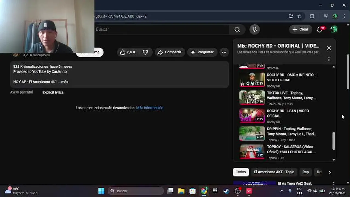Open options for El As Teen Vol2 video
Viewport: 350px width, 197px height.
334,184
